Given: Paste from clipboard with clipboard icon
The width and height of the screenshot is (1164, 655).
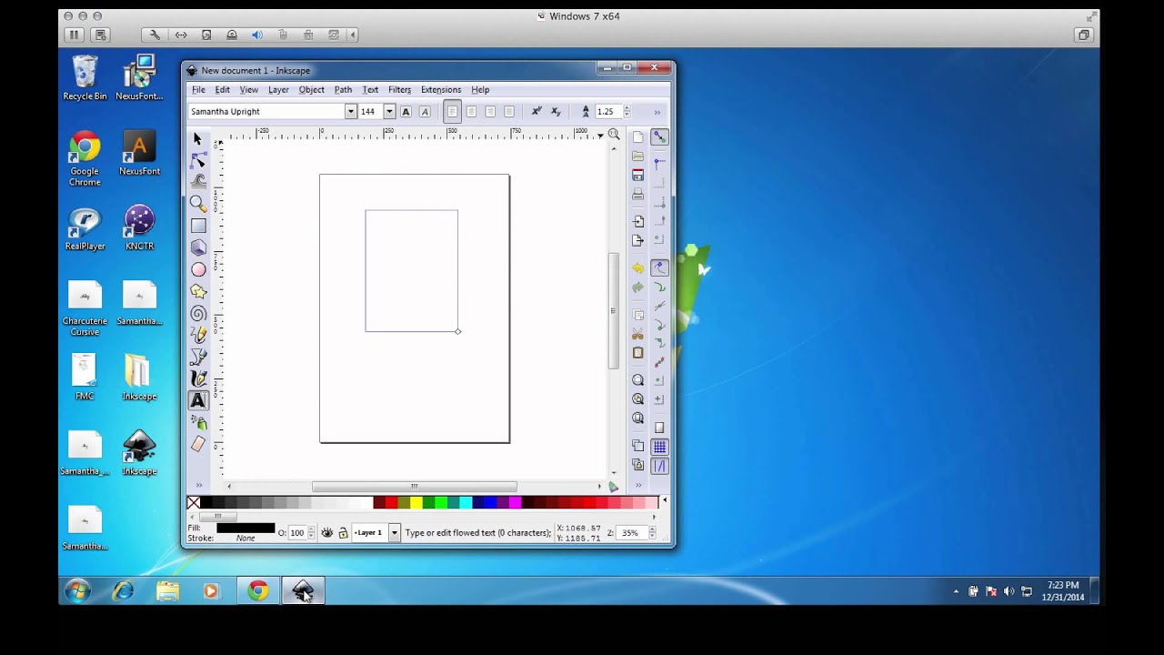Looking at the screenshot, I should click(x=637, y=353).
